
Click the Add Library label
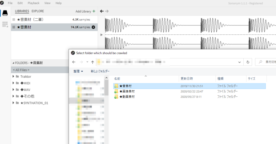tap(83, 11)
